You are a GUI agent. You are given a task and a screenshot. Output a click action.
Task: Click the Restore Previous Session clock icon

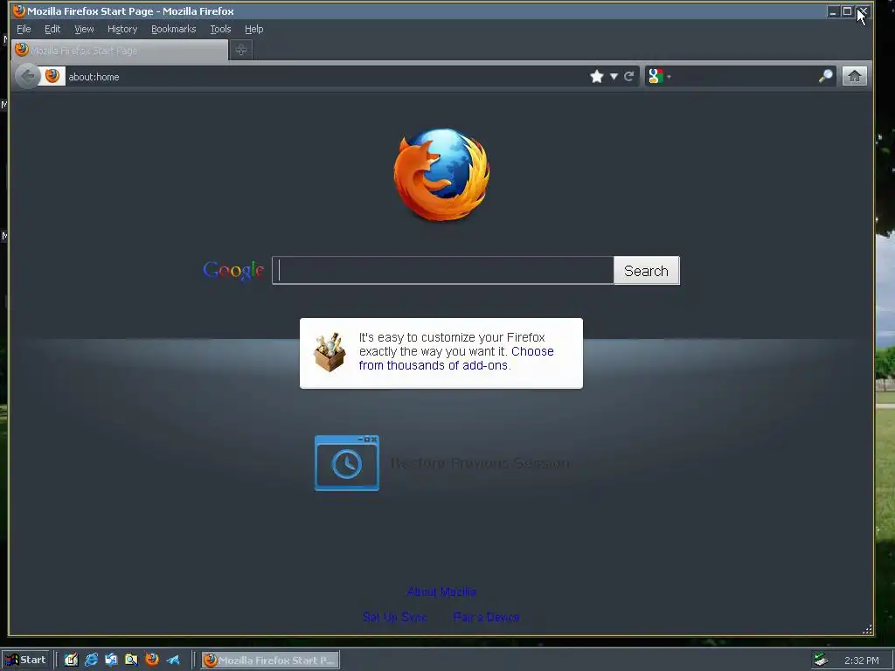point(347,463)
